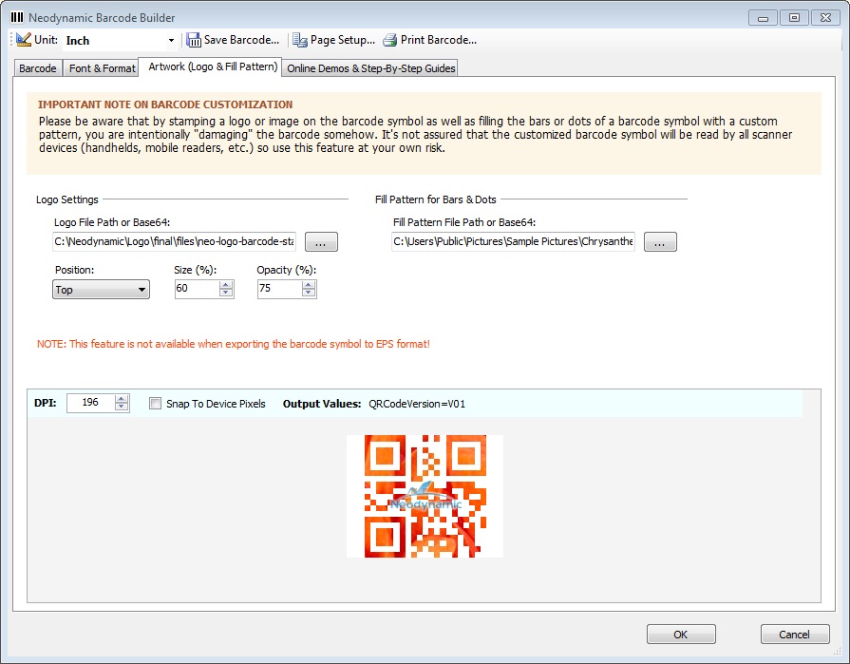Minimize the Barcode Builder window
This screenshot has height=664, width=850.
coord(763,18)
